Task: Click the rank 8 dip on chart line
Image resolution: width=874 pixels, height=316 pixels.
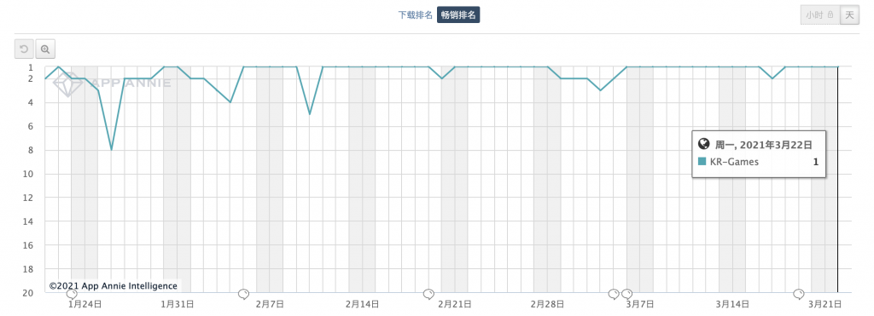Action: pos(112,150)
